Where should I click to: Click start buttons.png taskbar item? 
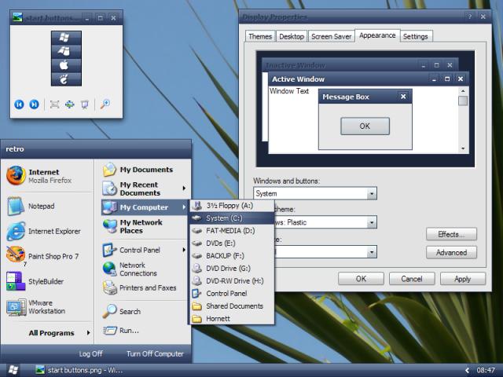79,370
